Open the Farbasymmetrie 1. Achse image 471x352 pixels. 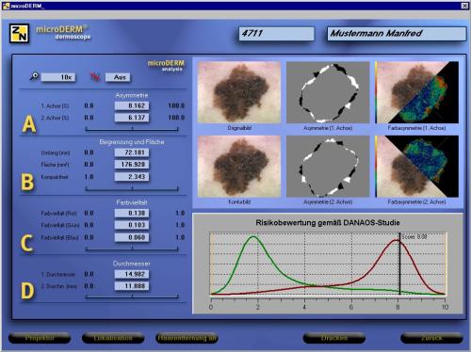point(417,92)
